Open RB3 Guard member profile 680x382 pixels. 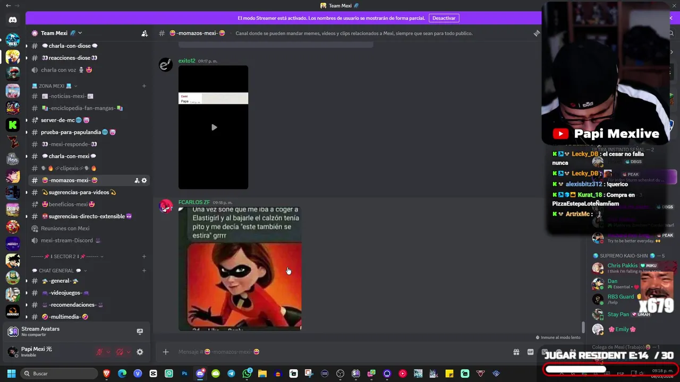[620, 297]
